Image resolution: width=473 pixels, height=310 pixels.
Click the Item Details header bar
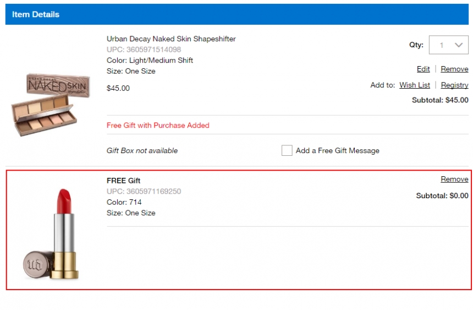(x=237, y=14)
